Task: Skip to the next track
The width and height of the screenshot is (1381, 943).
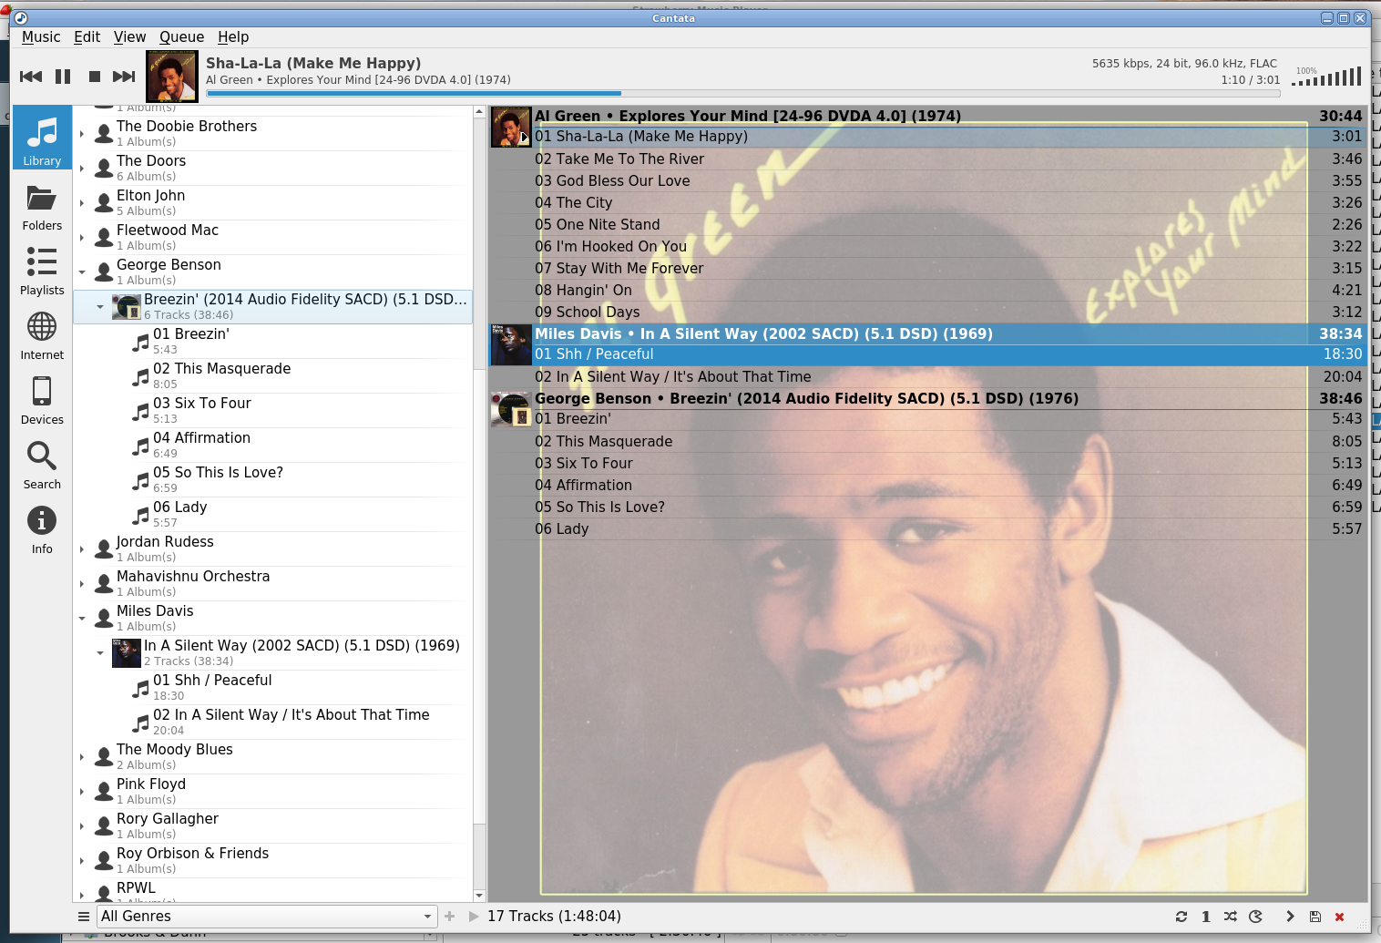Action: 124,77
